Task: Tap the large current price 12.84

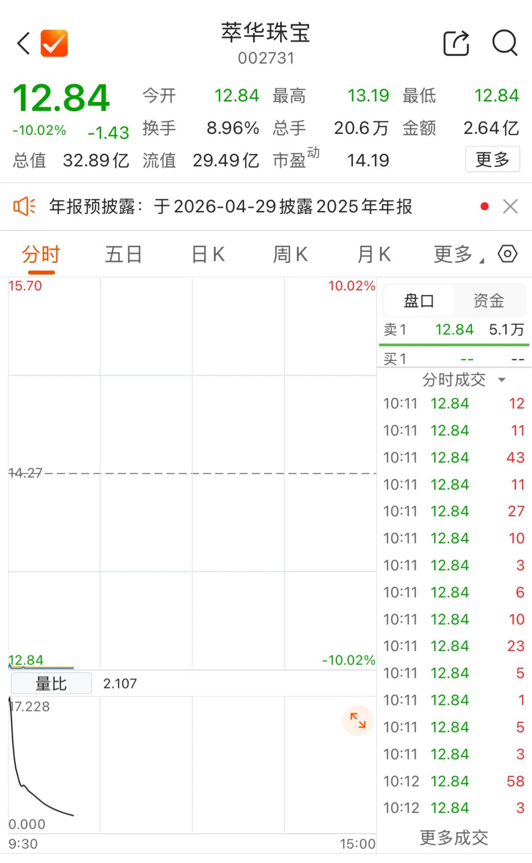Action: coord(61,97)
